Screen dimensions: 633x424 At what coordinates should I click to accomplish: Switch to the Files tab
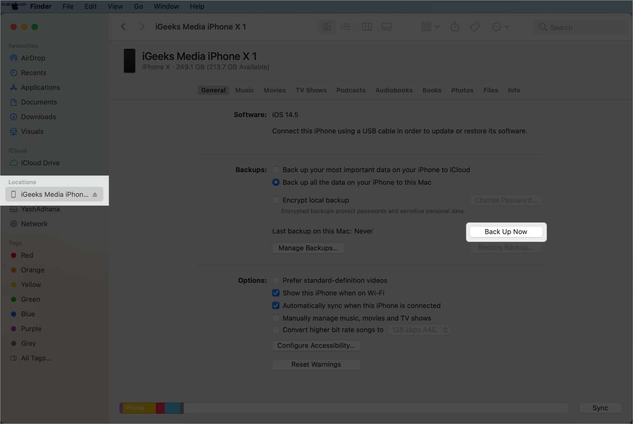(x=491, y=90)
